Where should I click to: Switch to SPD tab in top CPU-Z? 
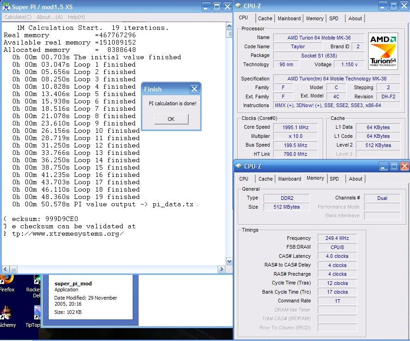coord(334,18)
